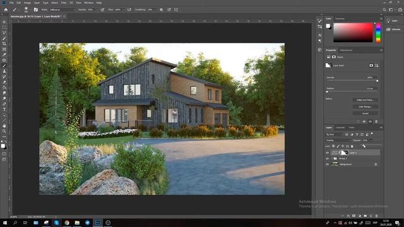Screen dimensions: 404x227
Task: Toggle airbrush build-up mode
Action: point(129,9)
